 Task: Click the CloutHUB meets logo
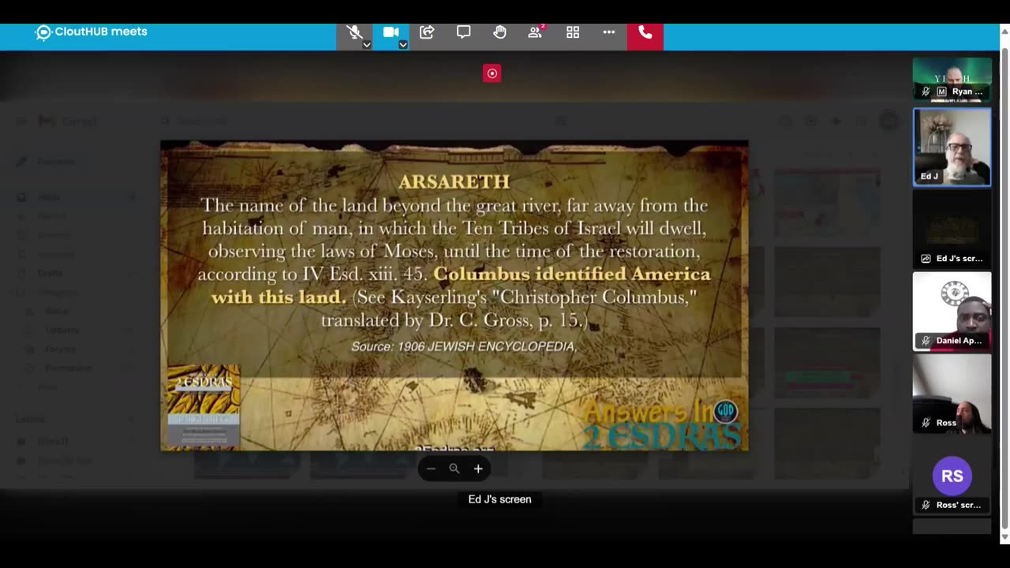click(x=92, y=32)
